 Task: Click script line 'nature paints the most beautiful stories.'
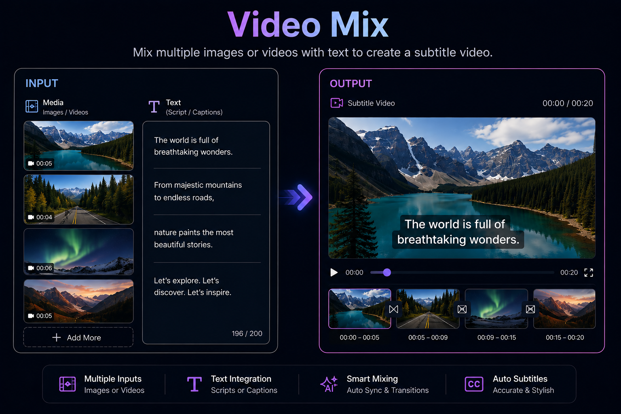[x=194, y=239]
